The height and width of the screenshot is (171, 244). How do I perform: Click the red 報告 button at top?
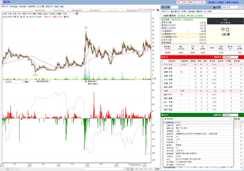pyautogui.click(x=185, y=2)
